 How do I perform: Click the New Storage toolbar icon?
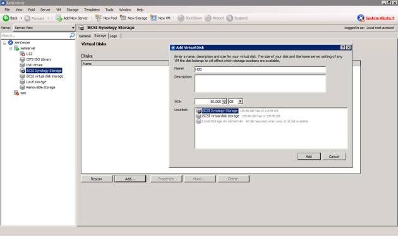click(123, 18)
